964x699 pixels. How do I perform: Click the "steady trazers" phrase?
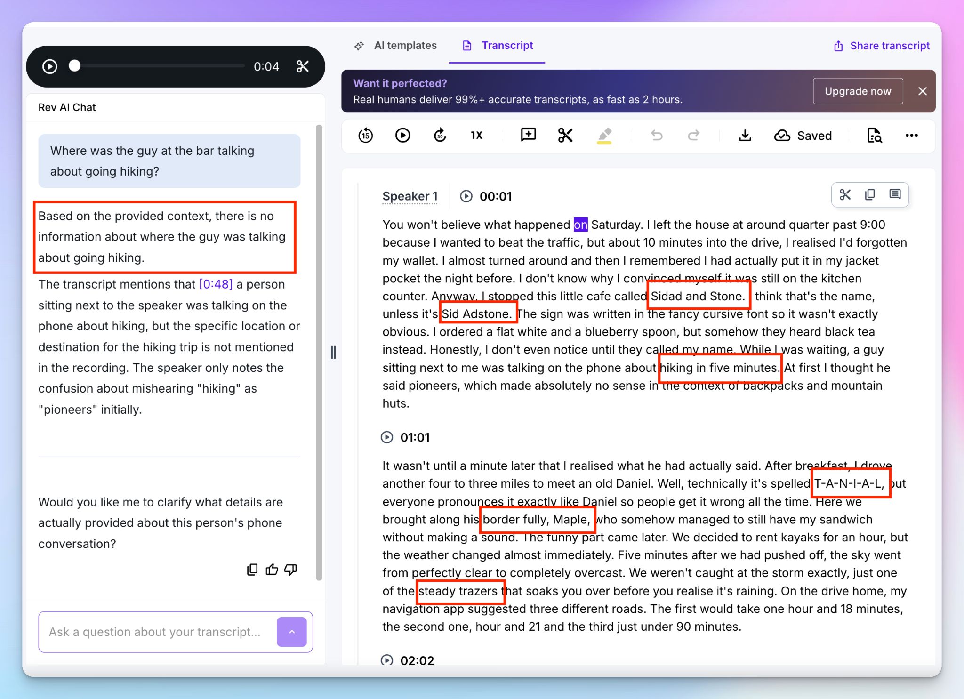pos(458,591)
